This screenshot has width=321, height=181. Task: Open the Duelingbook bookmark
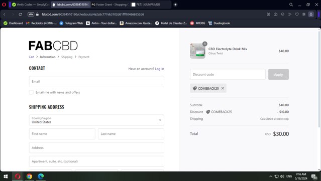point(219,23)
